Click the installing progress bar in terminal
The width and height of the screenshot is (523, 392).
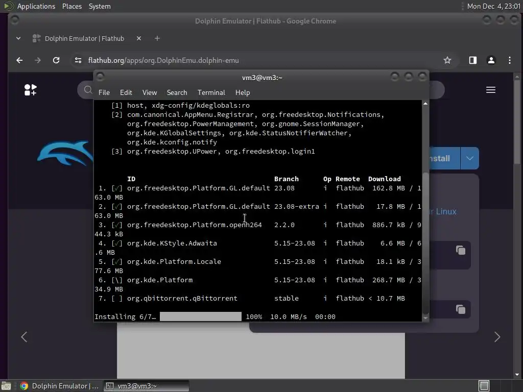point(200,316)
